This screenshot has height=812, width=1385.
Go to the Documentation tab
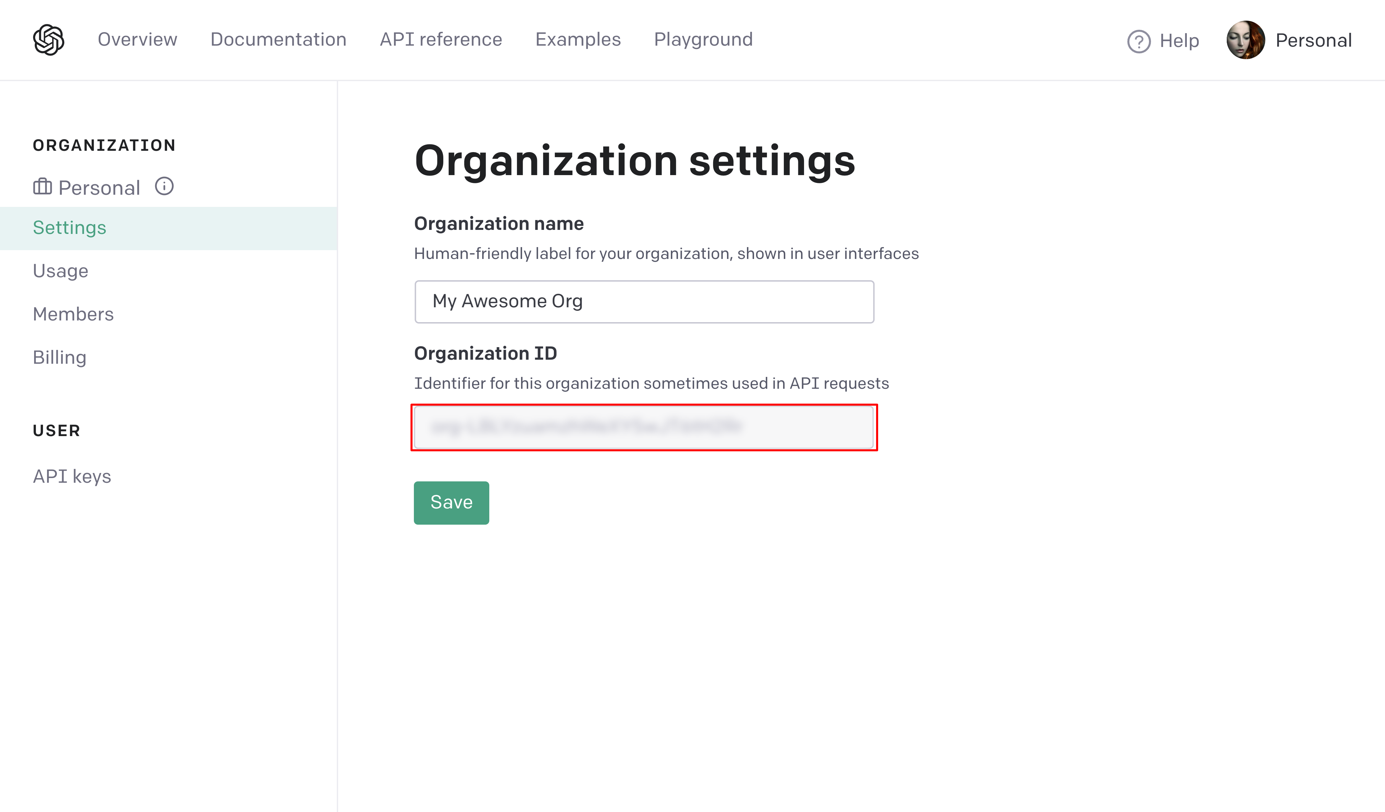click(x=279, y=40)
